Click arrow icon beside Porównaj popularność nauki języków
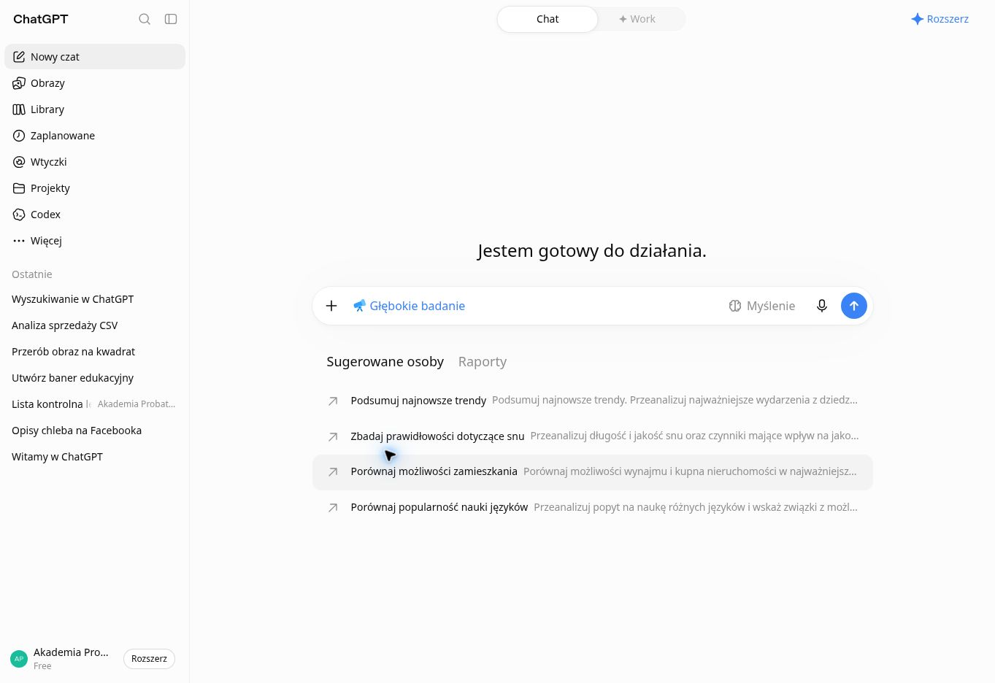Viewport: 995px width, 683px height. pos(333,507)
